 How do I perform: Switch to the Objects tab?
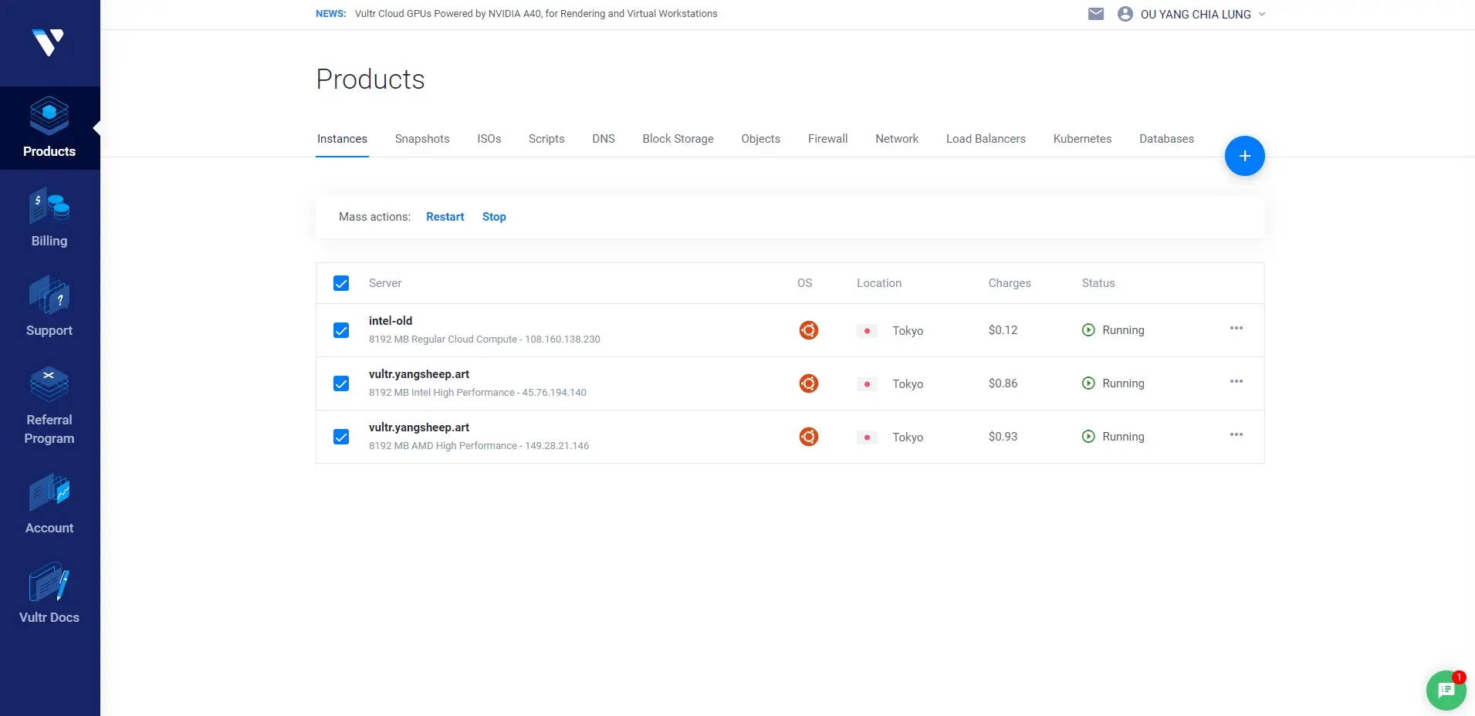(x=761, y=139)
